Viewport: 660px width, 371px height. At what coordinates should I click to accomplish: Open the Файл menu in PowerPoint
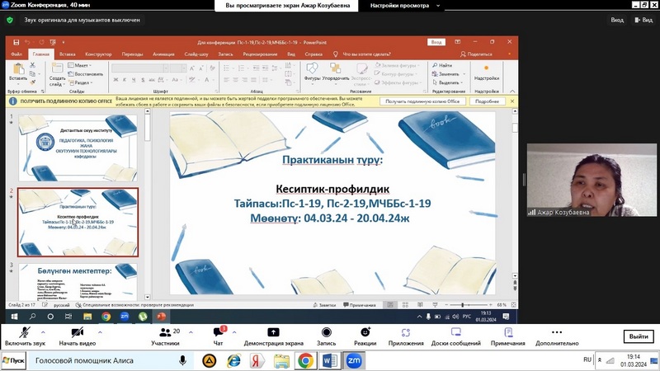click(x=16, y=54)
